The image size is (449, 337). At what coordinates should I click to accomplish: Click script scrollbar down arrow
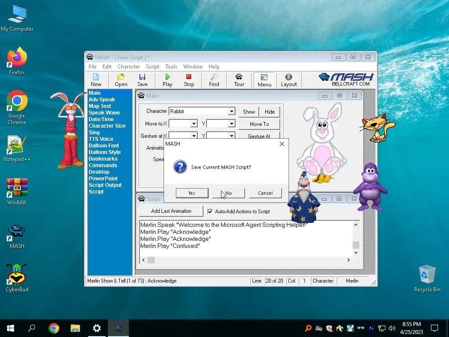pos(356,252)
